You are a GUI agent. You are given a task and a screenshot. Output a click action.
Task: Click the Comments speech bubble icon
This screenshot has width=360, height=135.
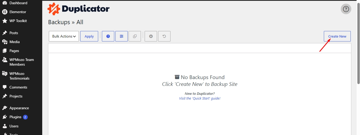(x=5, y=87)
